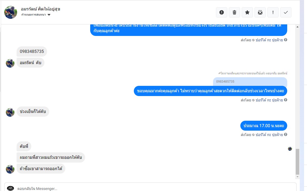Click the seen-by avatar indicator at right
The image size is (307, 191).
coord(290,149)
